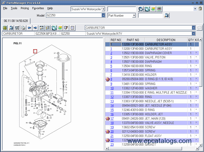Viewport: 204px width, 152px height.
Task: Open the Help menu
Action: tap(50, 8)
